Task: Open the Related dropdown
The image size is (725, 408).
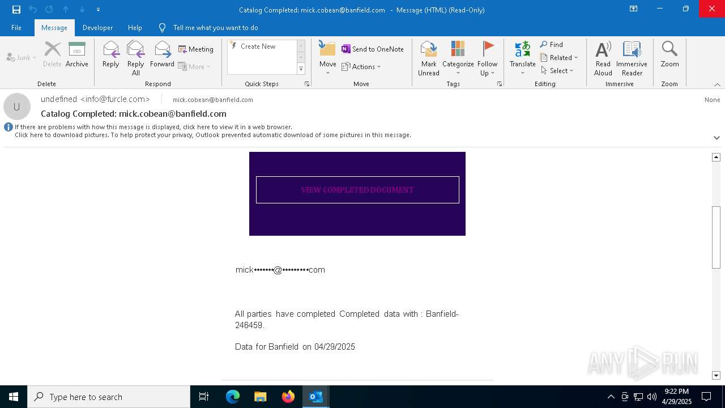Action: click(559, 58)
